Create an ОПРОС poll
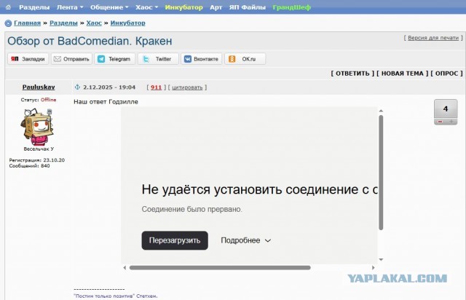The image size is (466, 300). [x=446, y=74]
